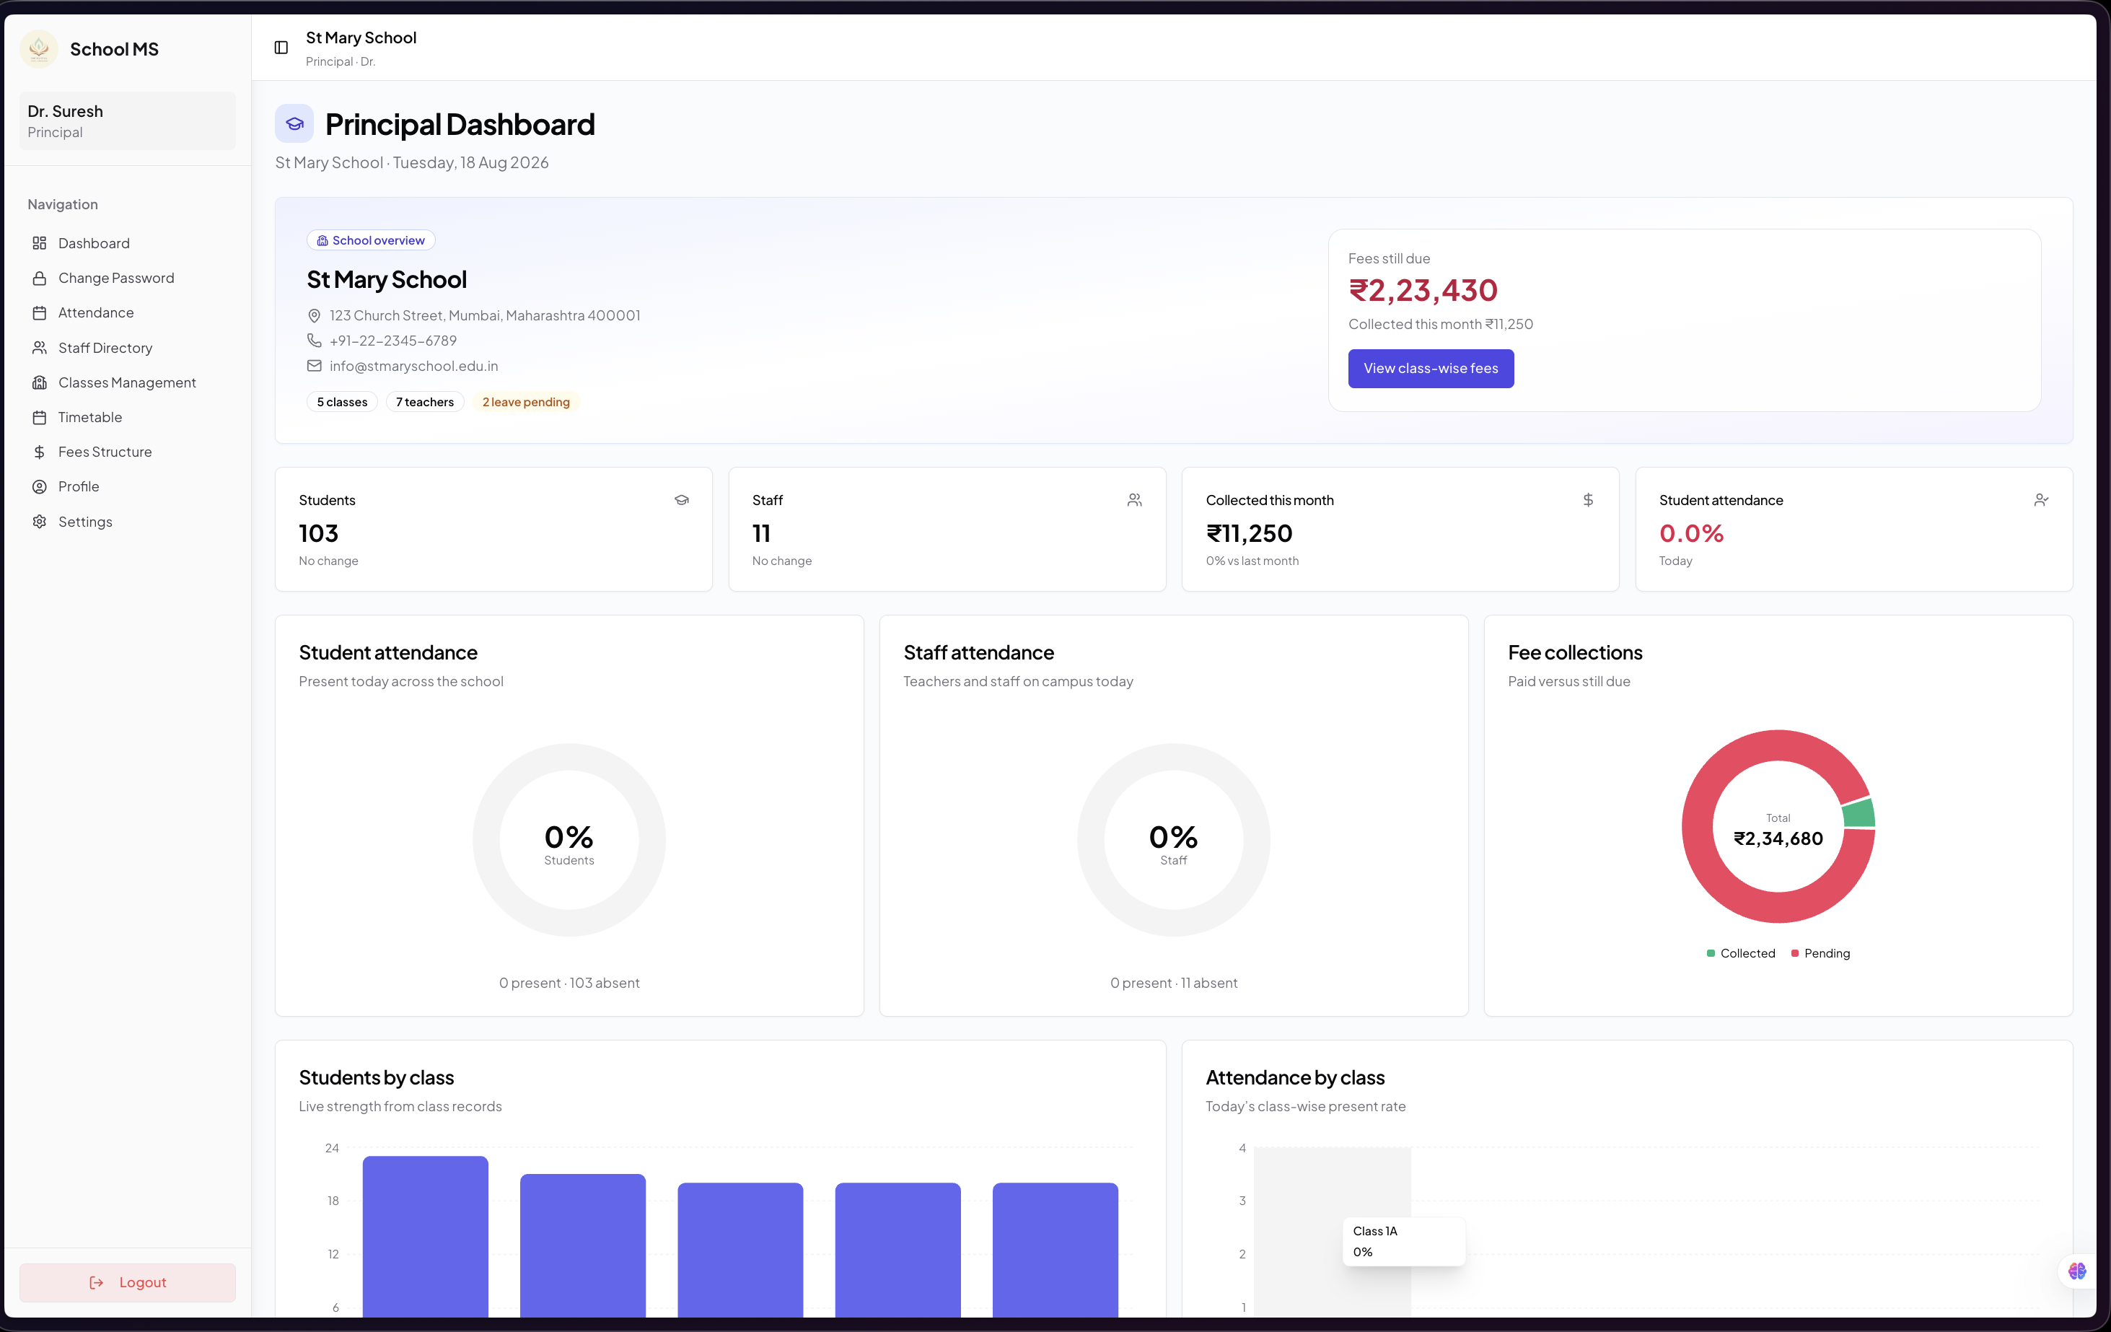Click the Dashboard grid icon in navigation
Screen dimensions: 2111x1332
(40, 243)
